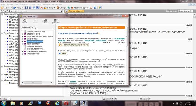Open the Словарь dictionary tool
The height and width of the screenshot is (106, 196).
(61, 8)
